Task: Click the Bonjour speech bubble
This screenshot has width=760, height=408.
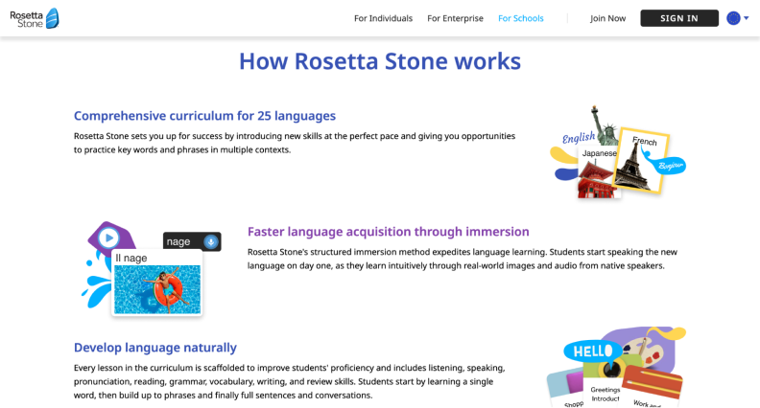Action: pyautogui.click(x=670, y=166)
